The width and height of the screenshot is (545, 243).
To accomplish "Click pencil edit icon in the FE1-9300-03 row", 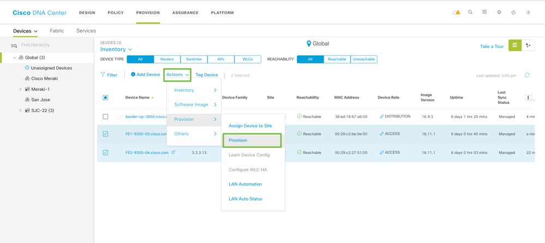I will pyautogui.click(x=382, y=134).
